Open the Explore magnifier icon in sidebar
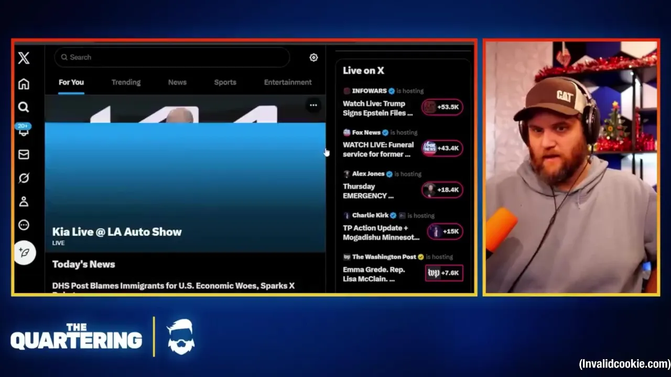This screenshot has width=671, height=377. (24, 107)
